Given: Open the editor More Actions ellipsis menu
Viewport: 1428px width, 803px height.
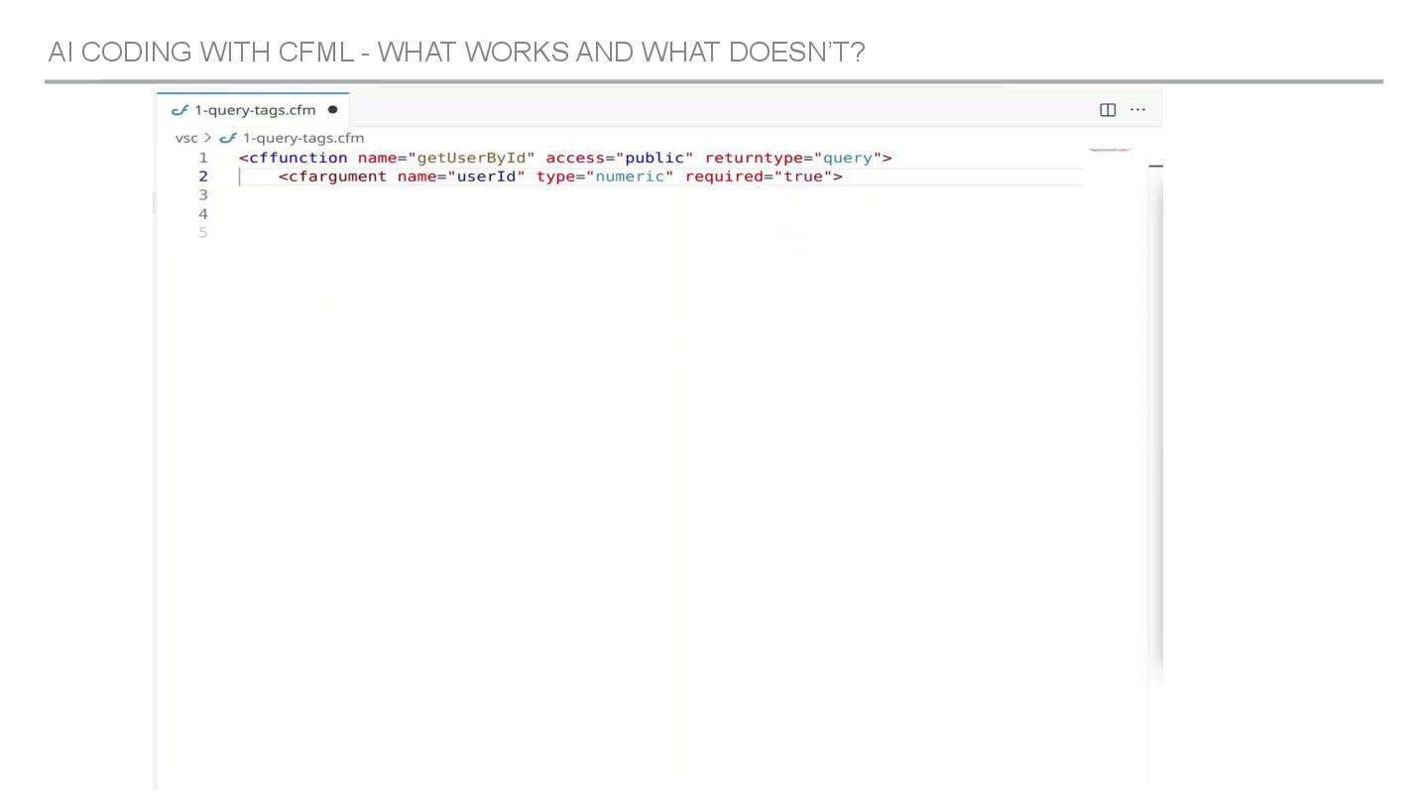Looking at the screenshot, I should (1137, 110).
